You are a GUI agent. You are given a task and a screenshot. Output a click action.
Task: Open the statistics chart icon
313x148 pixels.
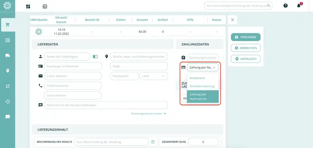(45, 6)
